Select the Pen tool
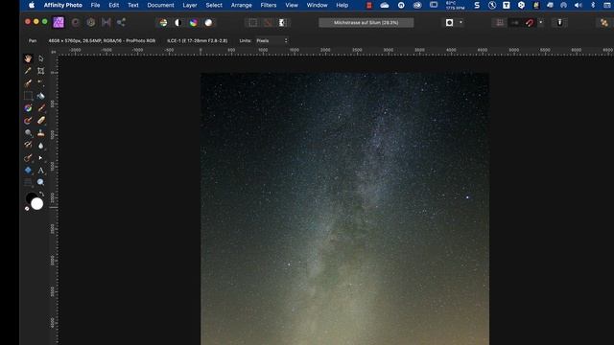 (x=28, y=157)
